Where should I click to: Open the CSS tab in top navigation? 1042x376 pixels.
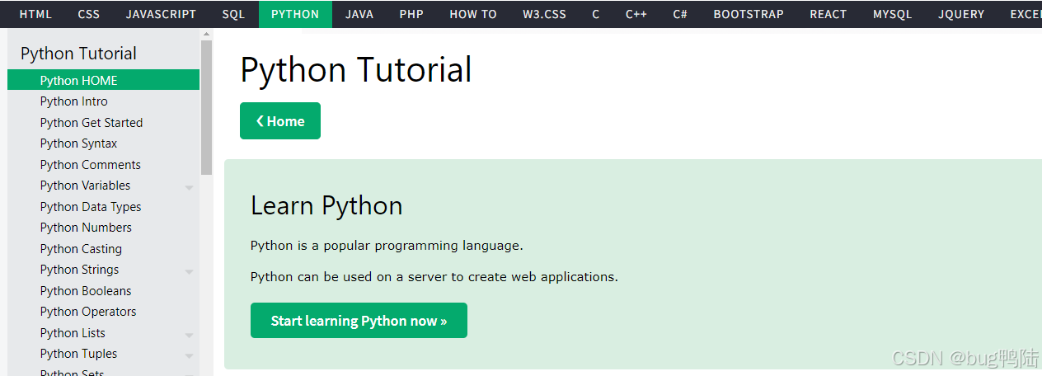pos(89,14)
